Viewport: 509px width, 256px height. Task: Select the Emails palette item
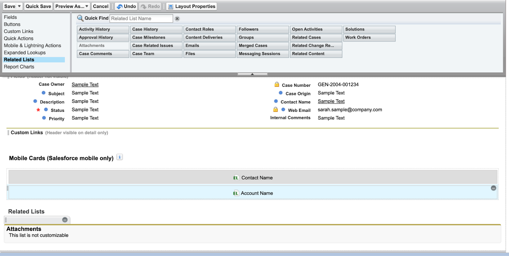pyautogui.click(x=209, y=46)
